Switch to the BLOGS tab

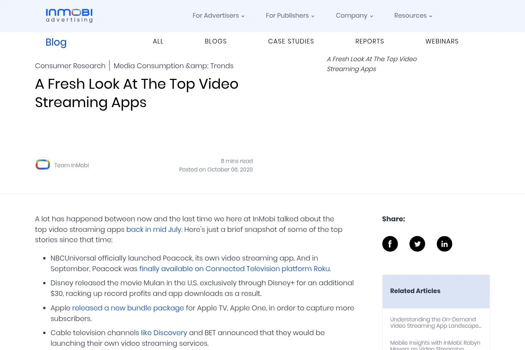216,41
